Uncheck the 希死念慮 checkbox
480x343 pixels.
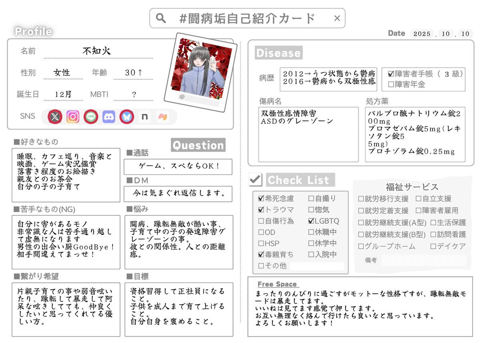tap(261, 198)
